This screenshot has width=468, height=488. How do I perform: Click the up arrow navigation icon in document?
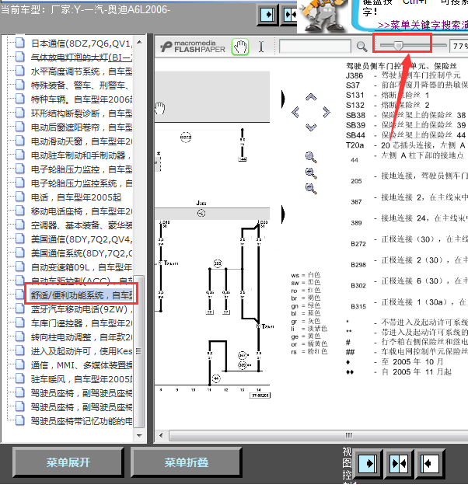(x=311, y=97)
